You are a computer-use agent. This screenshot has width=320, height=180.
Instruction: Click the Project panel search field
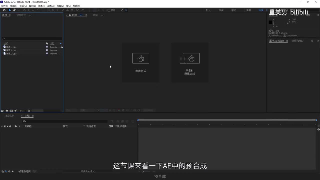pyautogui.click(x=32, y=39)
